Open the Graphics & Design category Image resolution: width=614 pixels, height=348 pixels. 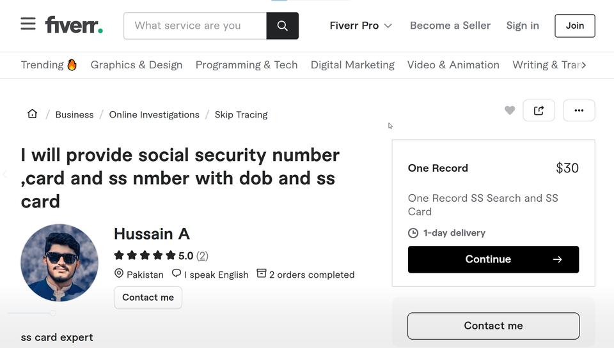[x=136, y=64]
